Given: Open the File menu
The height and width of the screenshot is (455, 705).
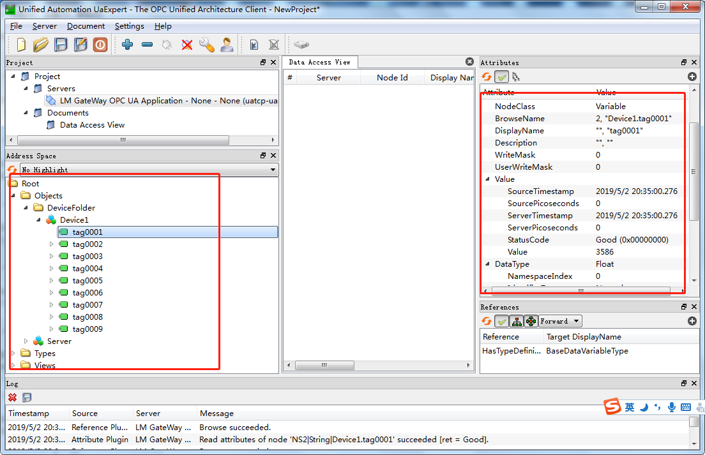Looking at the screenshot, I should 16,26.
